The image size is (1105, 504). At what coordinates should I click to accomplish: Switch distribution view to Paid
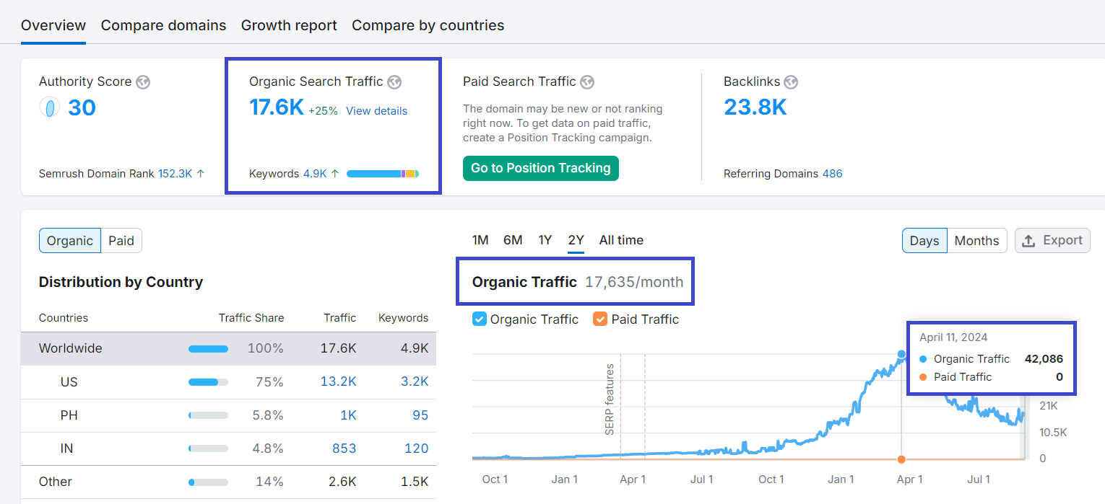coord(121,241)
